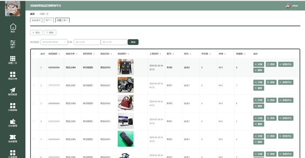Image resolution: width=305 pixels, height=158 pixels.
Task: Sort by 商品名称 column arrows
Action: [x=111, y=54]
